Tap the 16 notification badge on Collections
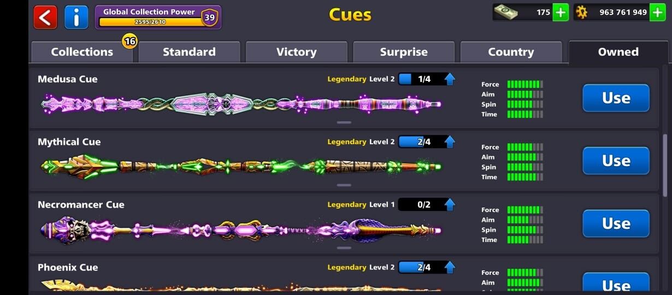The width and height of the screenshot is (672, 295). click(129, 40)
